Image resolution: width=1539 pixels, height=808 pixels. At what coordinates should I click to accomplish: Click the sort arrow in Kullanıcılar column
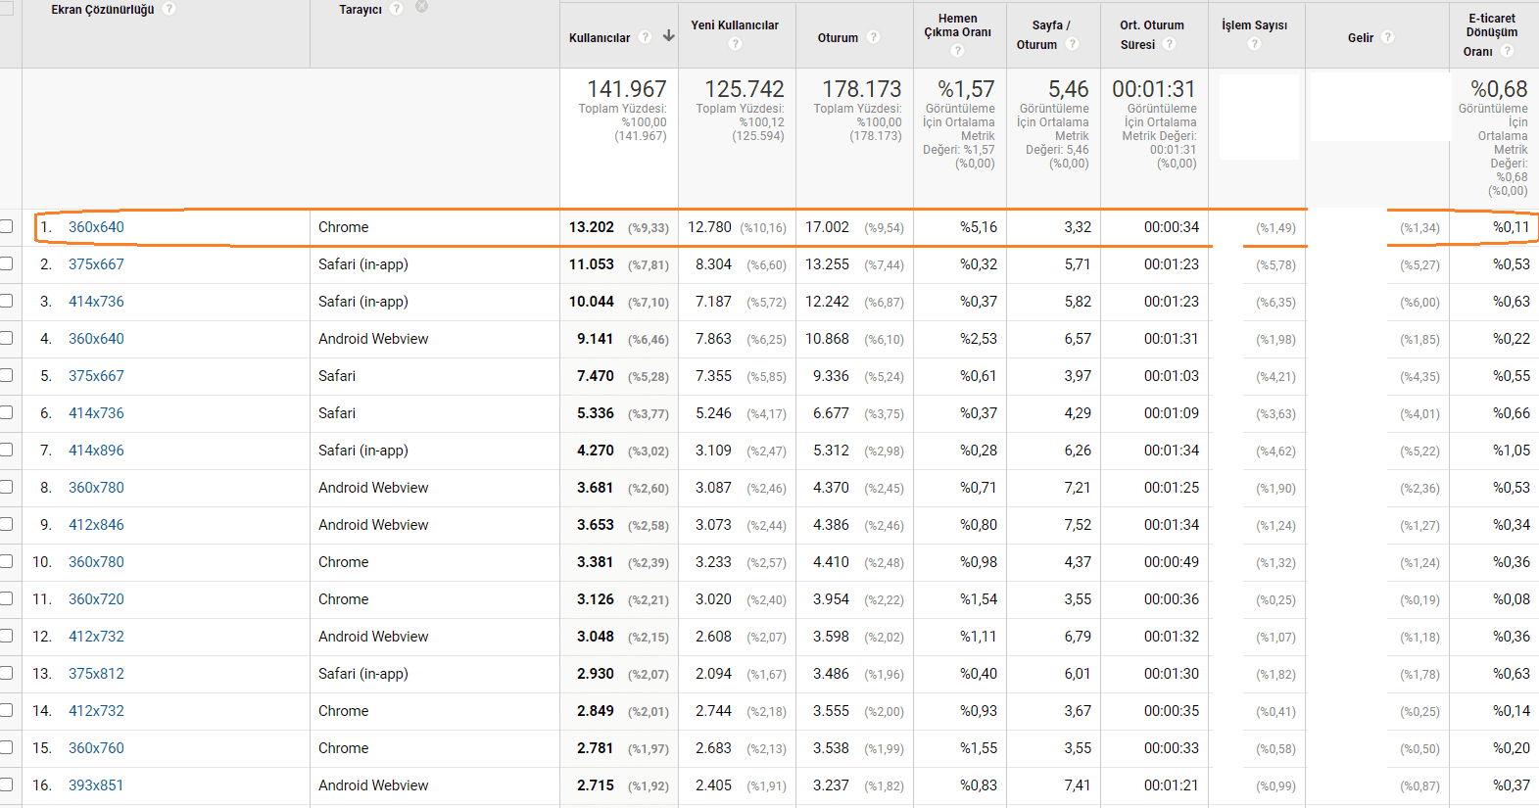669,36
